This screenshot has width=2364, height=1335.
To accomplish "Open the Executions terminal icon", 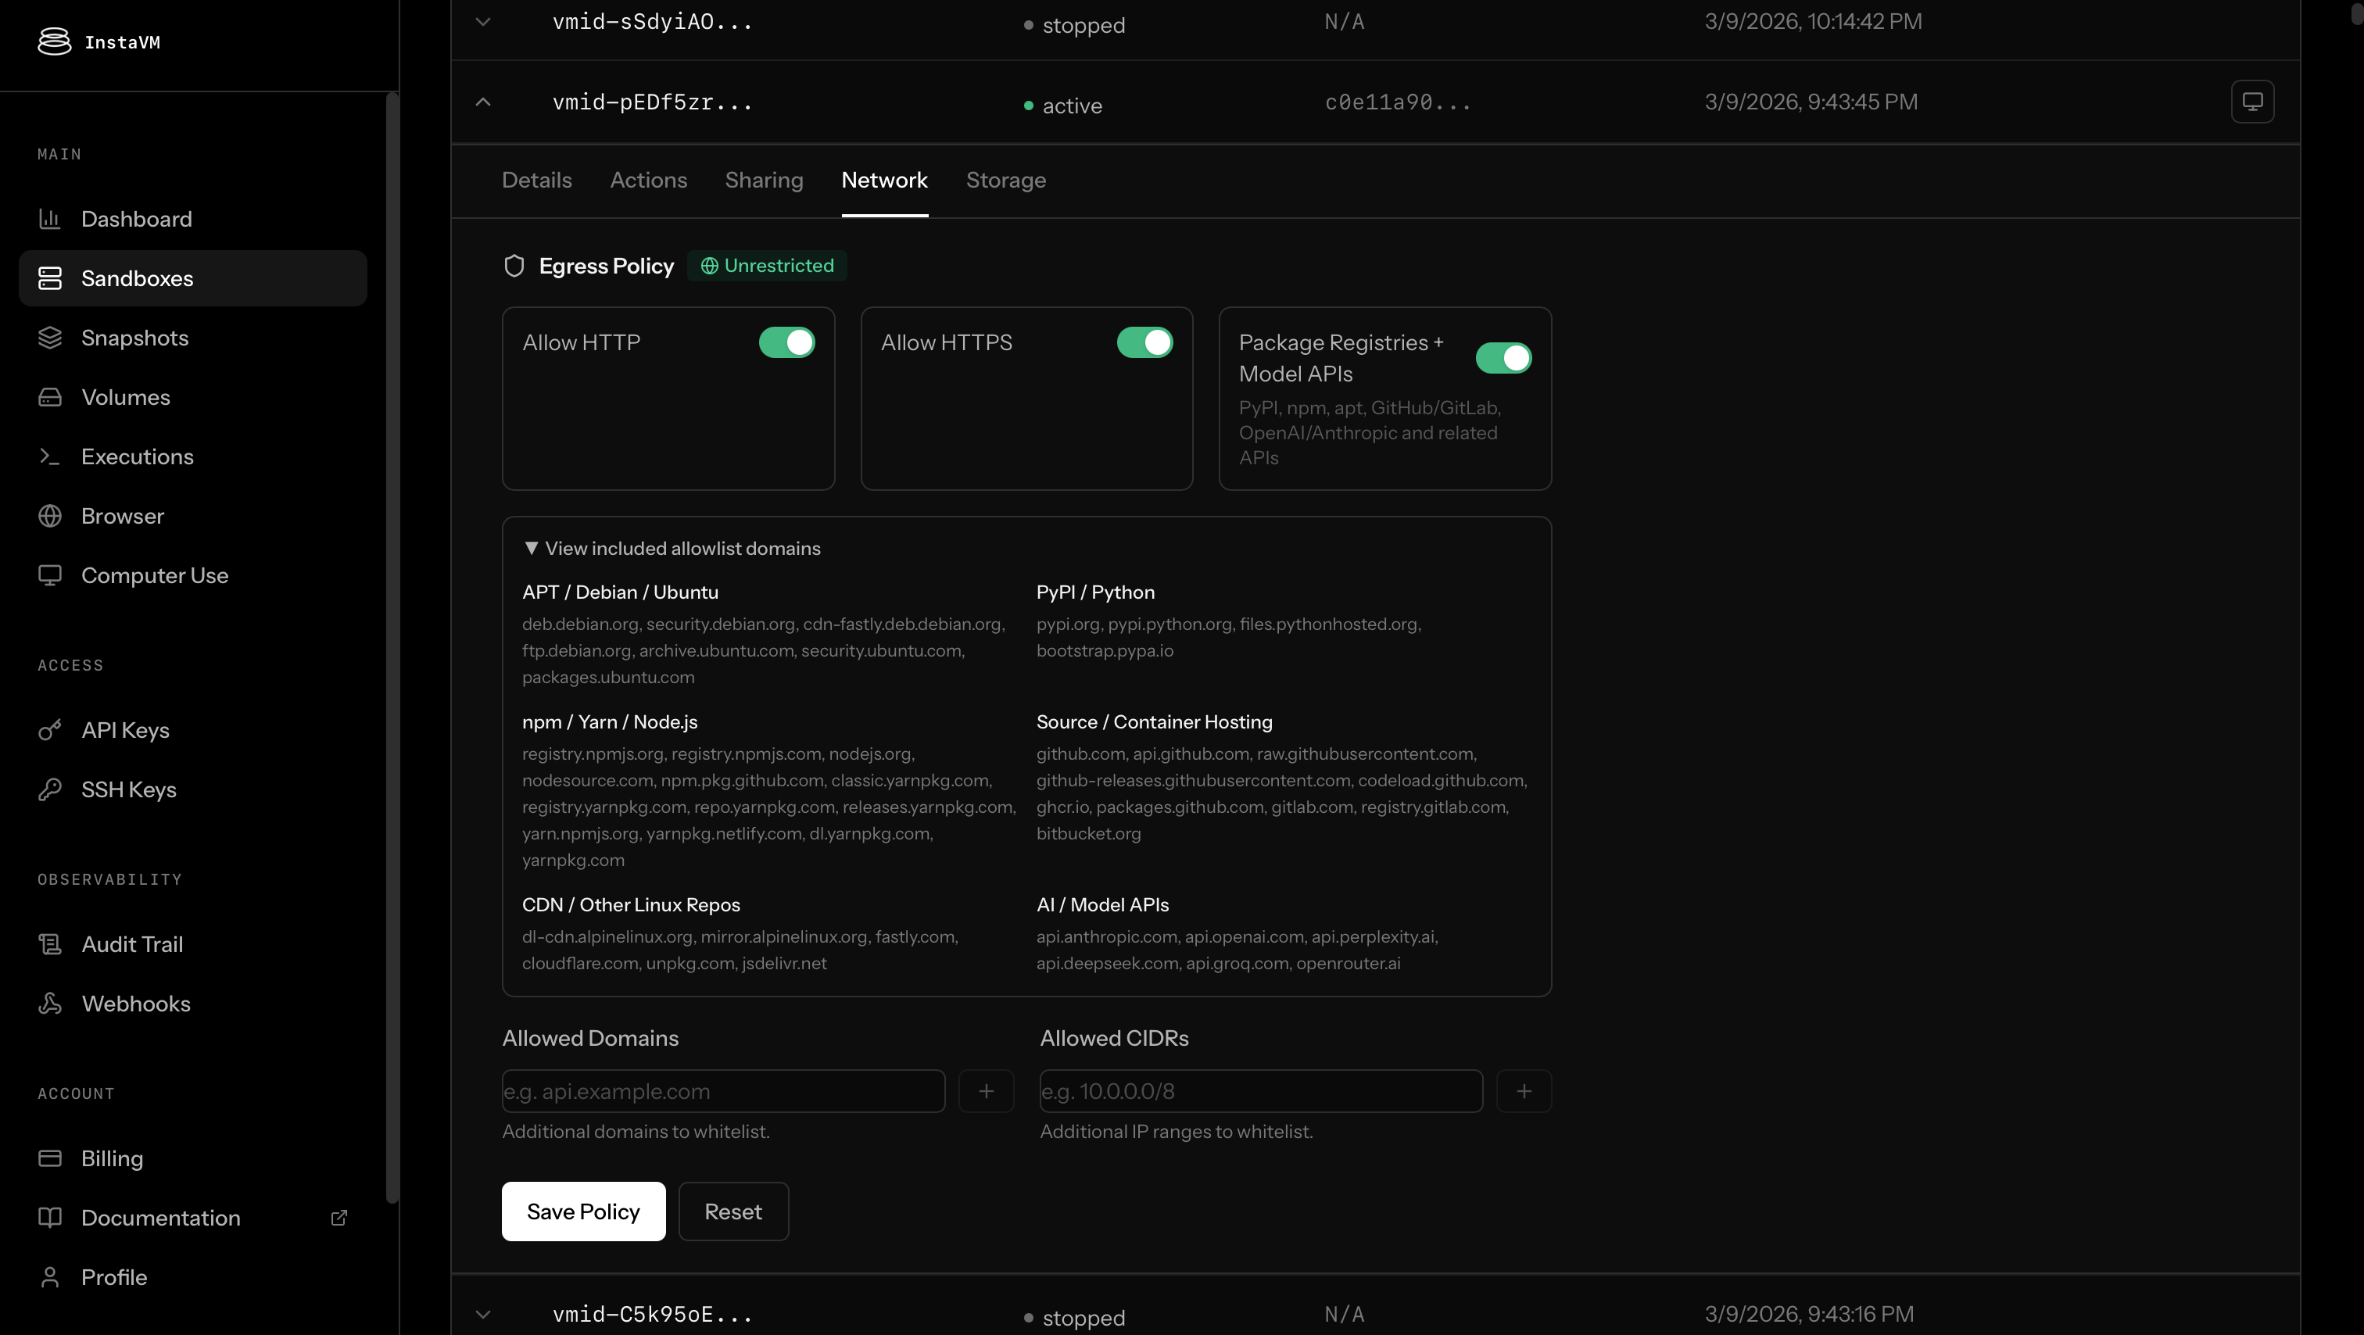I will pos(49,456).
